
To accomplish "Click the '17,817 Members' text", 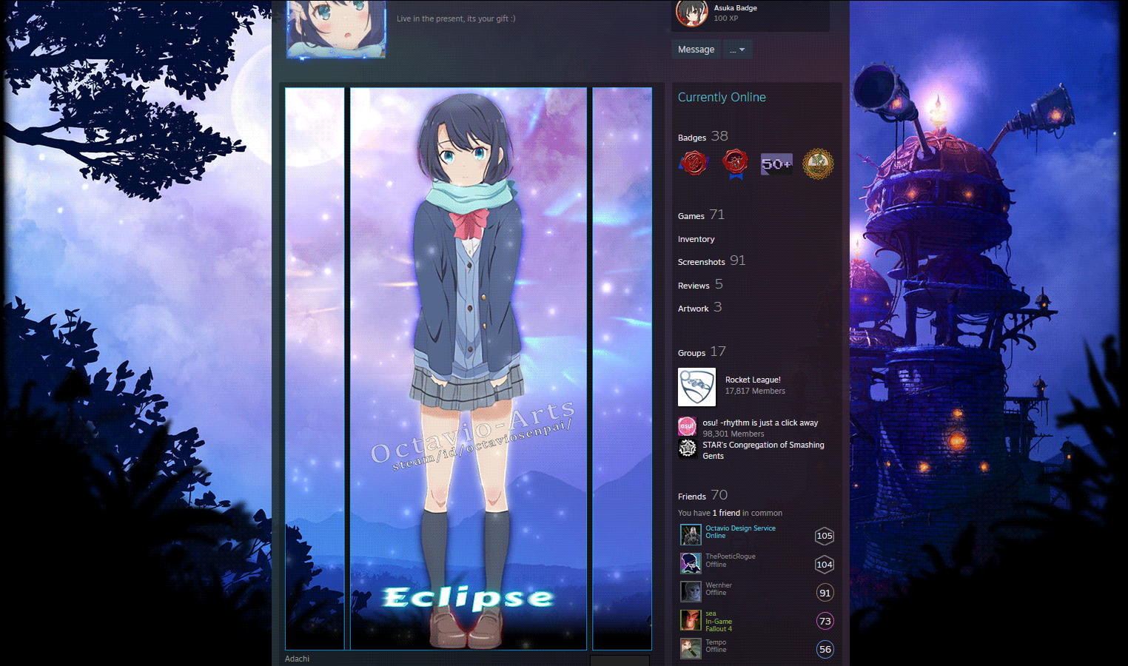I will click(755, 391).
